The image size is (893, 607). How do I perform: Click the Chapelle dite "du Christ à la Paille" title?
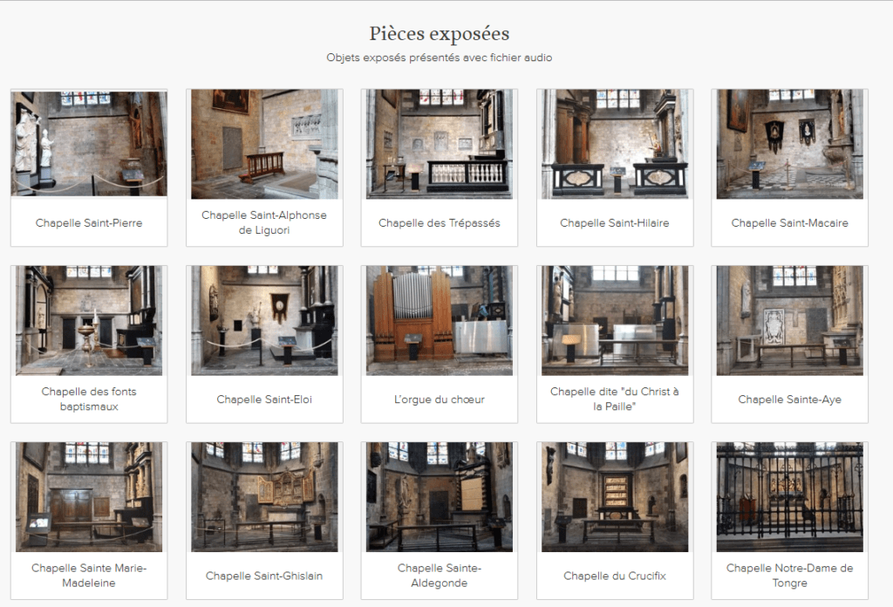click(x=615, y=399)
